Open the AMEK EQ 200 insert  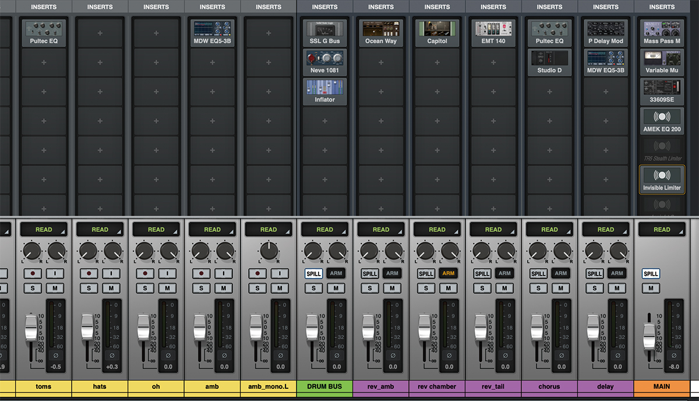click(662, 121)
